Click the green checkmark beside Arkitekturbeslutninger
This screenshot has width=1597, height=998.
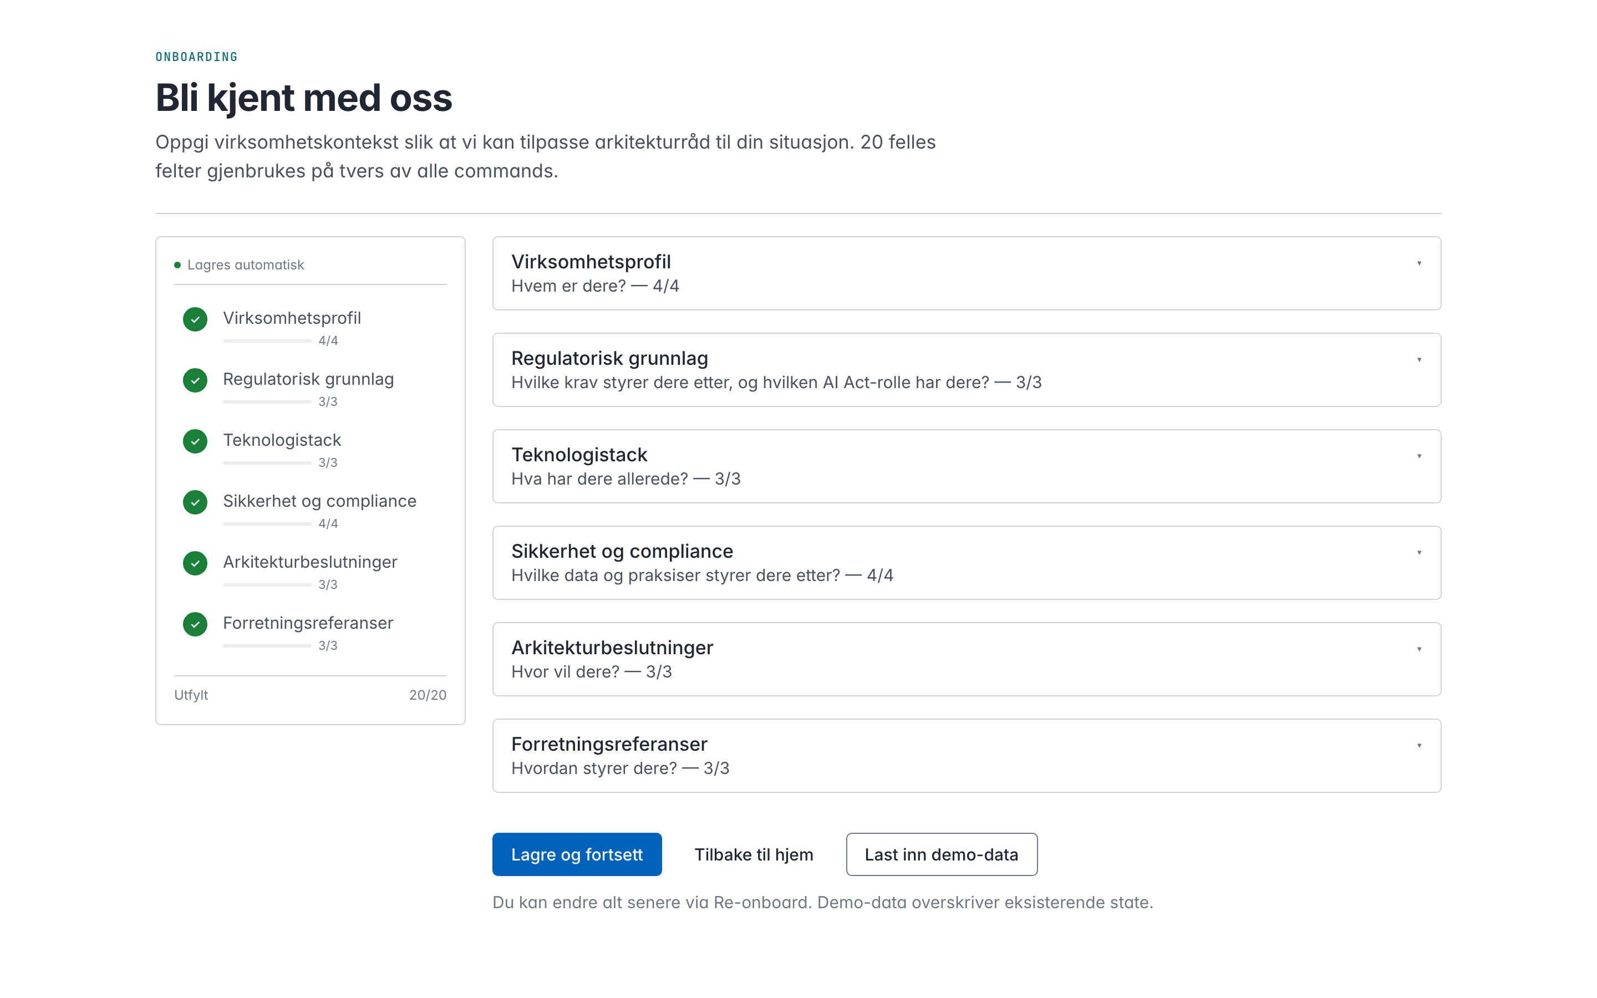point(195,563)
